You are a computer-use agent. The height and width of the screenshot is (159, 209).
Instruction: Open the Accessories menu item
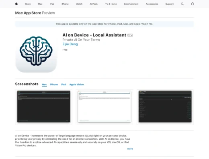152,4
